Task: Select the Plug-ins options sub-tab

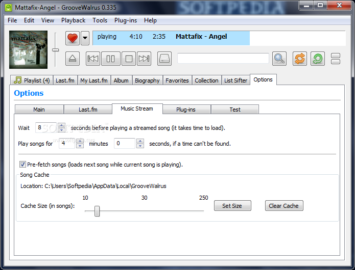Action: (186, 110)
